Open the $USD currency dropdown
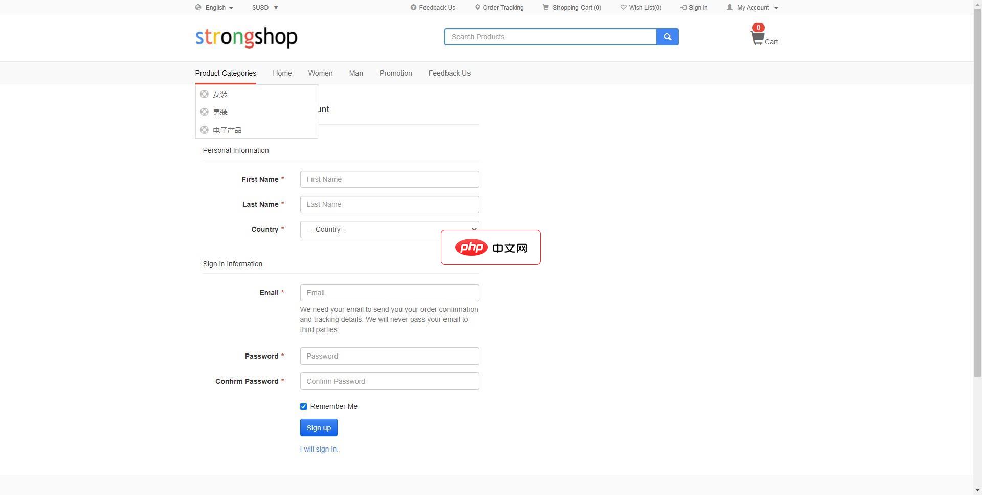Viewport: 982px width, 495px height. point(265,8)
